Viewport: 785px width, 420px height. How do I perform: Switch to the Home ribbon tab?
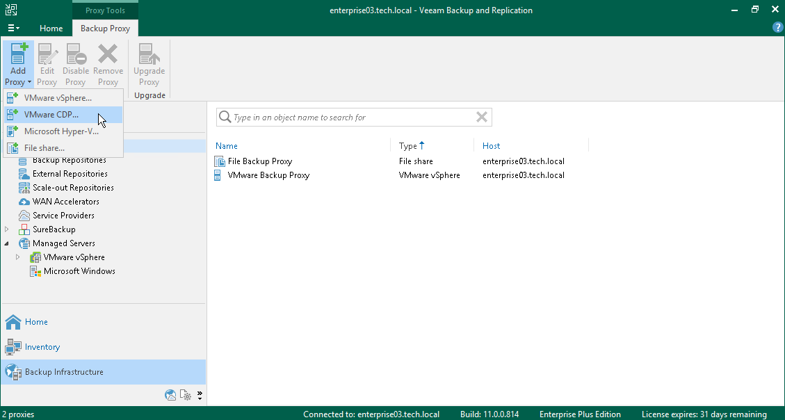[x=51, y=29]
